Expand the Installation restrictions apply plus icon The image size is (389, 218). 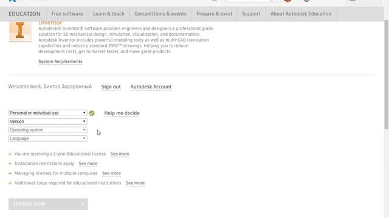point(10,164)
